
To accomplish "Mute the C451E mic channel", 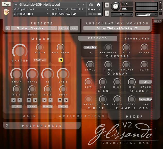I will click(x=60, y=100).
